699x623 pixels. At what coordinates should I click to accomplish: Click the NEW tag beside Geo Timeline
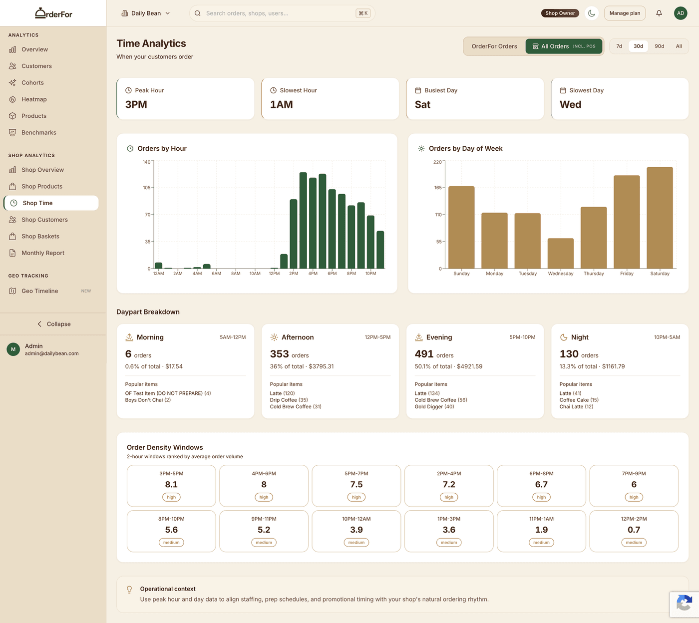click(x=86, y=291)
